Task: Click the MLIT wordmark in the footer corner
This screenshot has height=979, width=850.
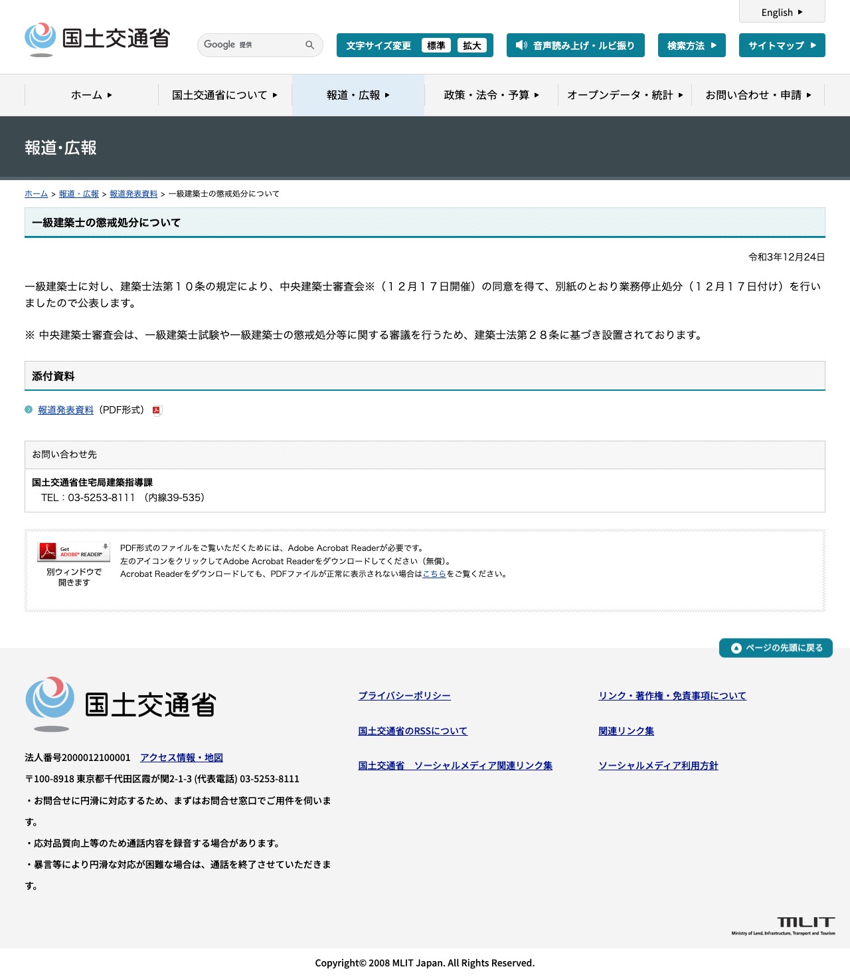Action: [x=784, y=926]
